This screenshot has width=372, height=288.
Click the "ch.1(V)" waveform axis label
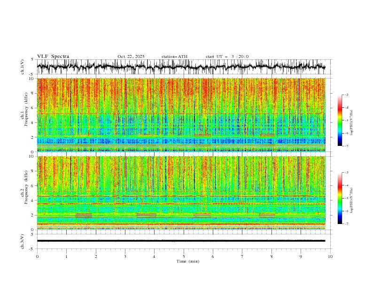click(x=23, y=67)
